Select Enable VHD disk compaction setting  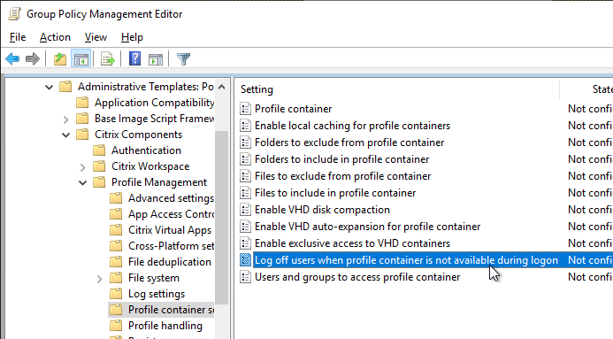(x=322, y=210)
